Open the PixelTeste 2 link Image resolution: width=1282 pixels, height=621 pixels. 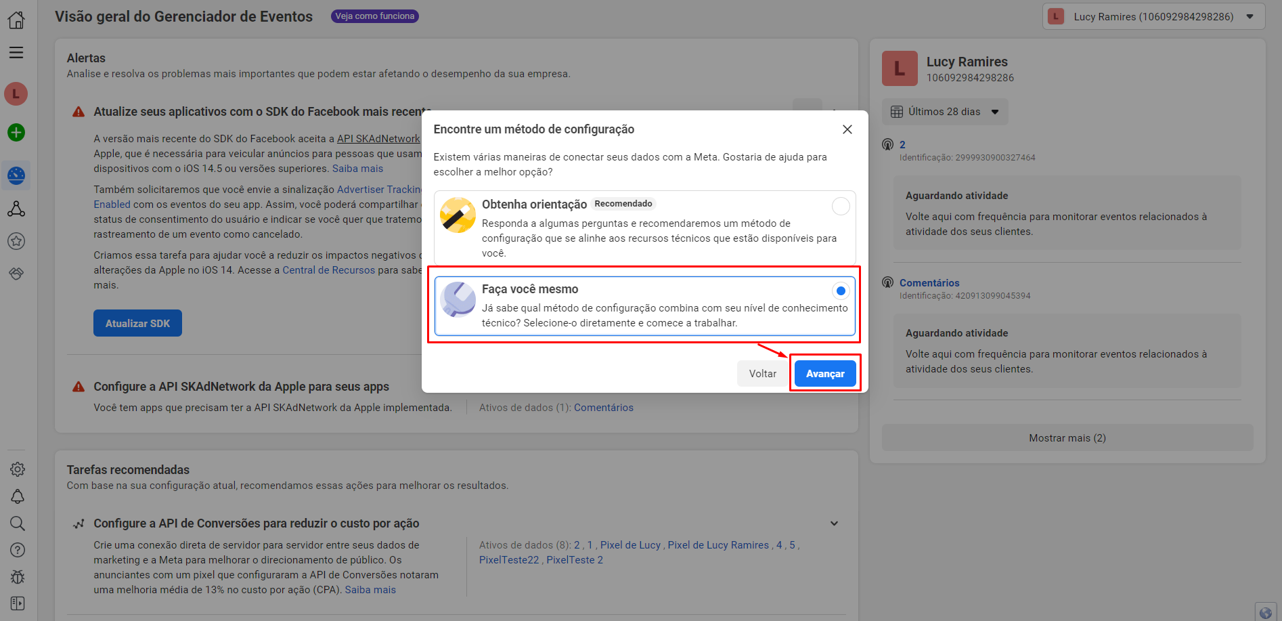575,560
